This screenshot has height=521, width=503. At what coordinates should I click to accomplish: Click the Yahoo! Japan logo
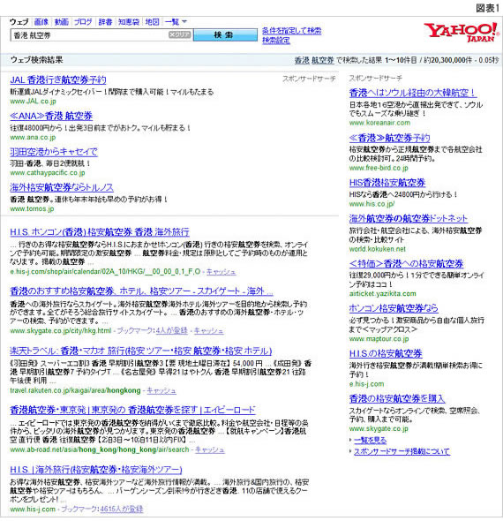click(461, 32)
